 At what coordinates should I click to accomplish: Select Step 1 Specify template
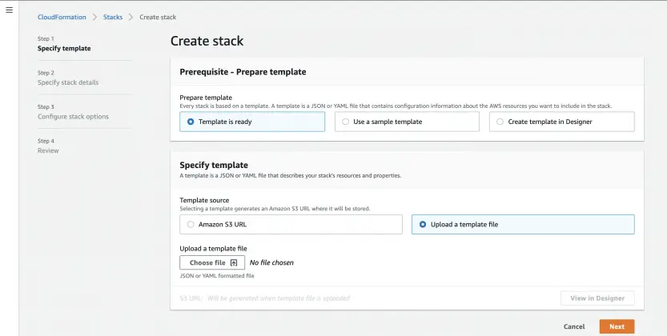64,48
